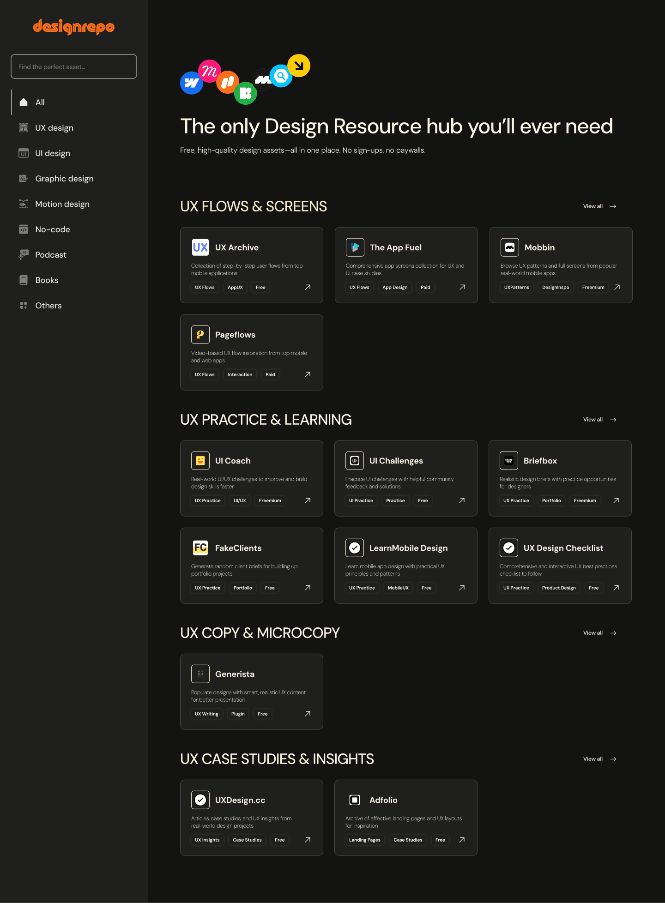Open LearnMobile Design external arrow
This screenshot has width=665, height=903.
pyautogui.click(x=462, y=588)
